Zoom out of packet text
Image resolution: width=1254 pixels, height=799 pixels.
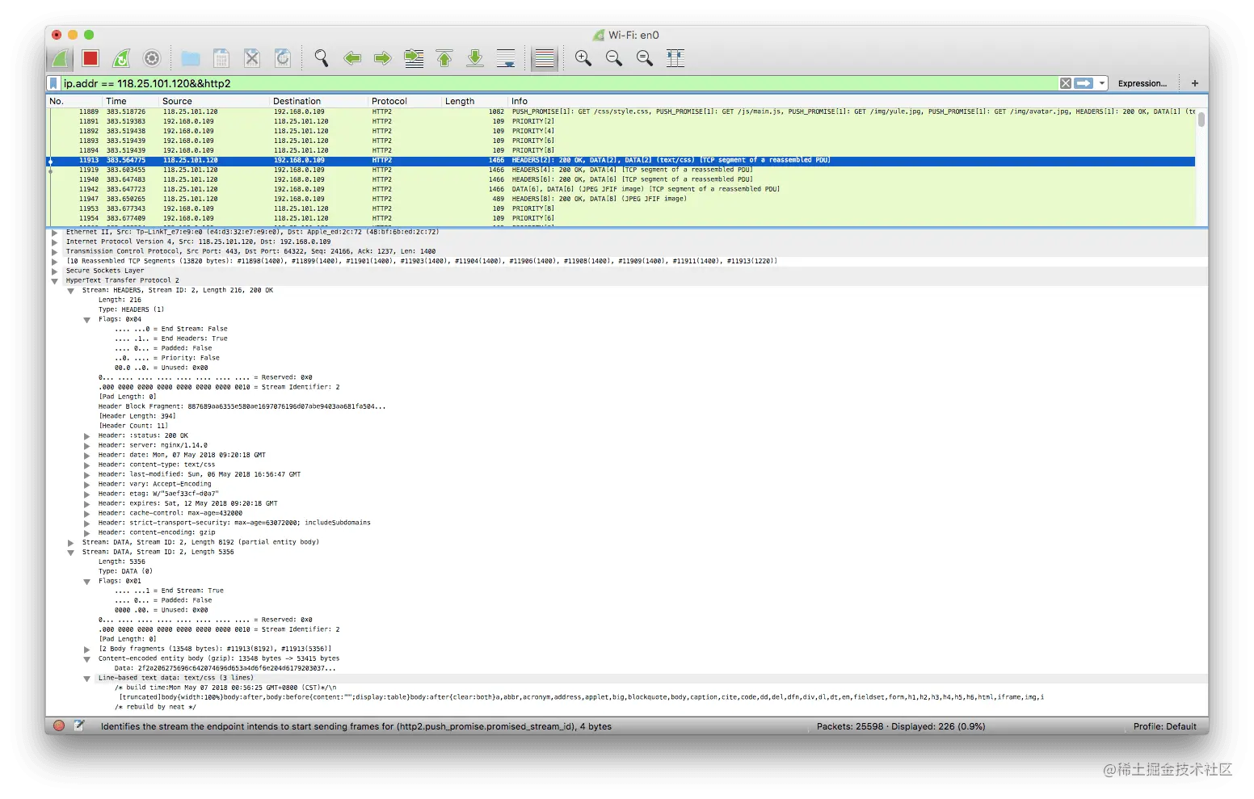coord(614,58)
